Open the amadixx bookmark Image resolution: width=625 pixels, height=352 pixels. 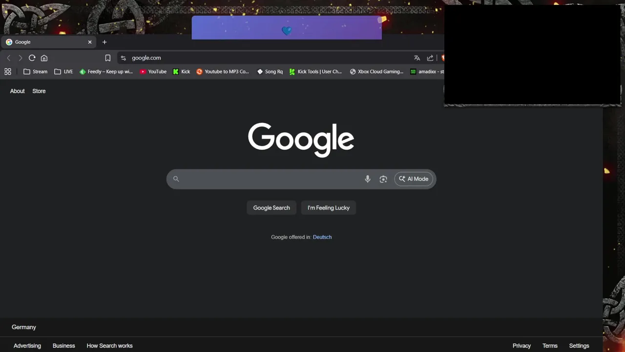427,71
